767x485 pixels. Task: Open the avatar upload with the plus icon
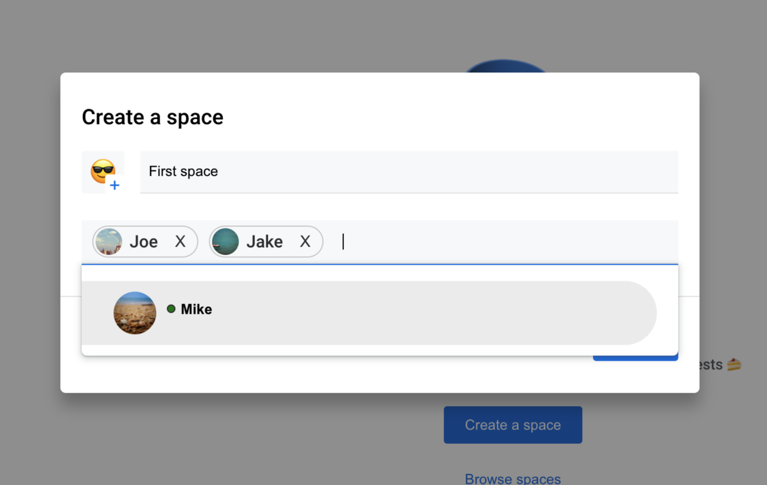tap(115, 186)
